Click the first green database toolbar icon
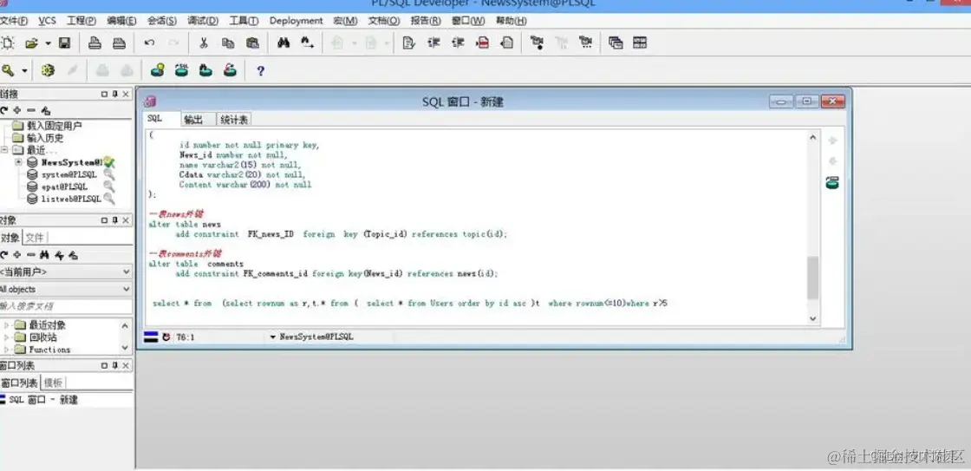Viewport: 971px width, 471px height. [x=158, y=70]
